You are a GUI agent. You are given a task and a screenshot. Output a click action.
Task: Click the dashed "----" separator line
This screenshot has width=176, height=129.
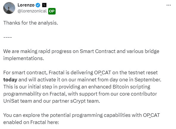pos(8,37)
